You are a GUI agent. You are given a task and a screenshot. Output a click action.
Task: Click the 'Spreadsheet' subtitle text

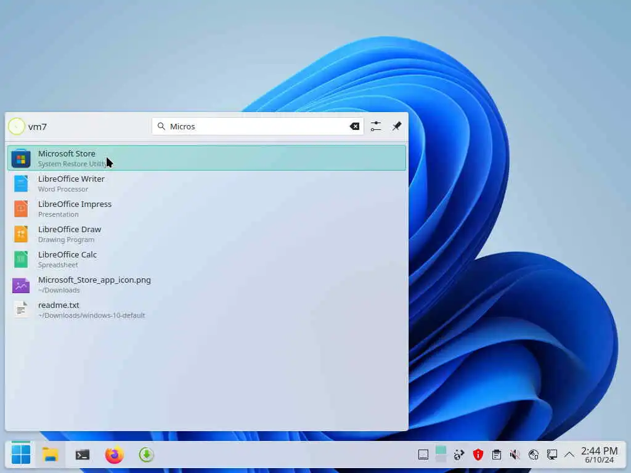pyautogui.click(x=58, y=265)
